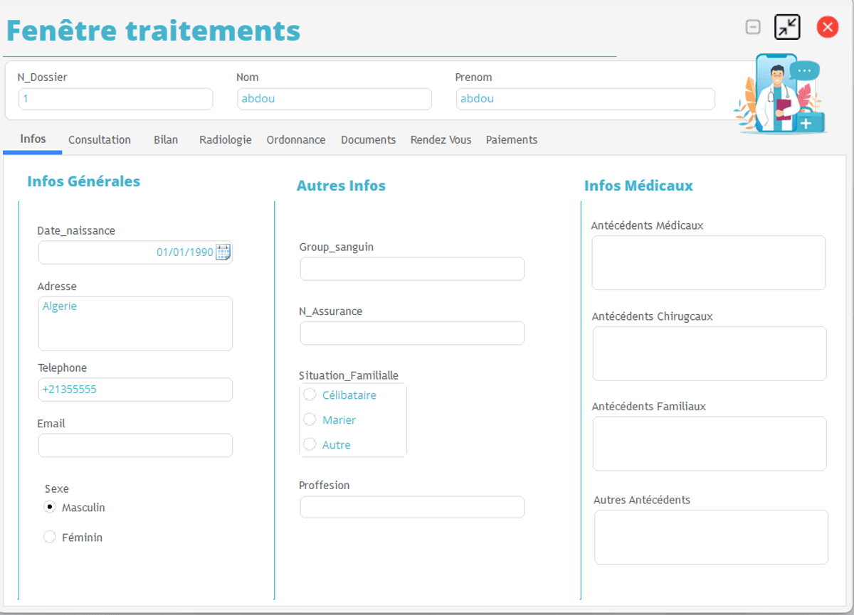Open the Ordonnance tab
This screenshot has width=854, height=615.
296,140
